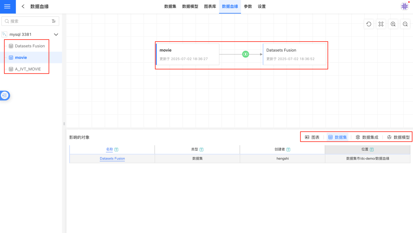Toggle the search match-case Tт option
The height and width of the screenshot is (233, 413).
pyautogui.click(x=54, y=21)
